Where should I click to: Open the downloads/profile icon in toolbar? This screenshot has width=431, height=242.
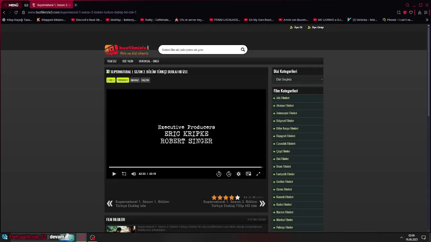pos(420,12)
